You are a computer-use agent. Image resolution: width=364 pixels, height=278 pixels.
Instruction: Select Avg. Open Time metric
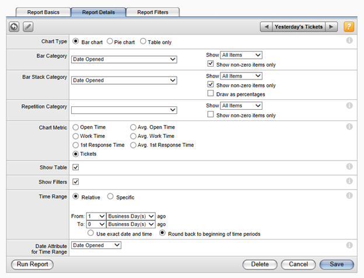(133, 127)
